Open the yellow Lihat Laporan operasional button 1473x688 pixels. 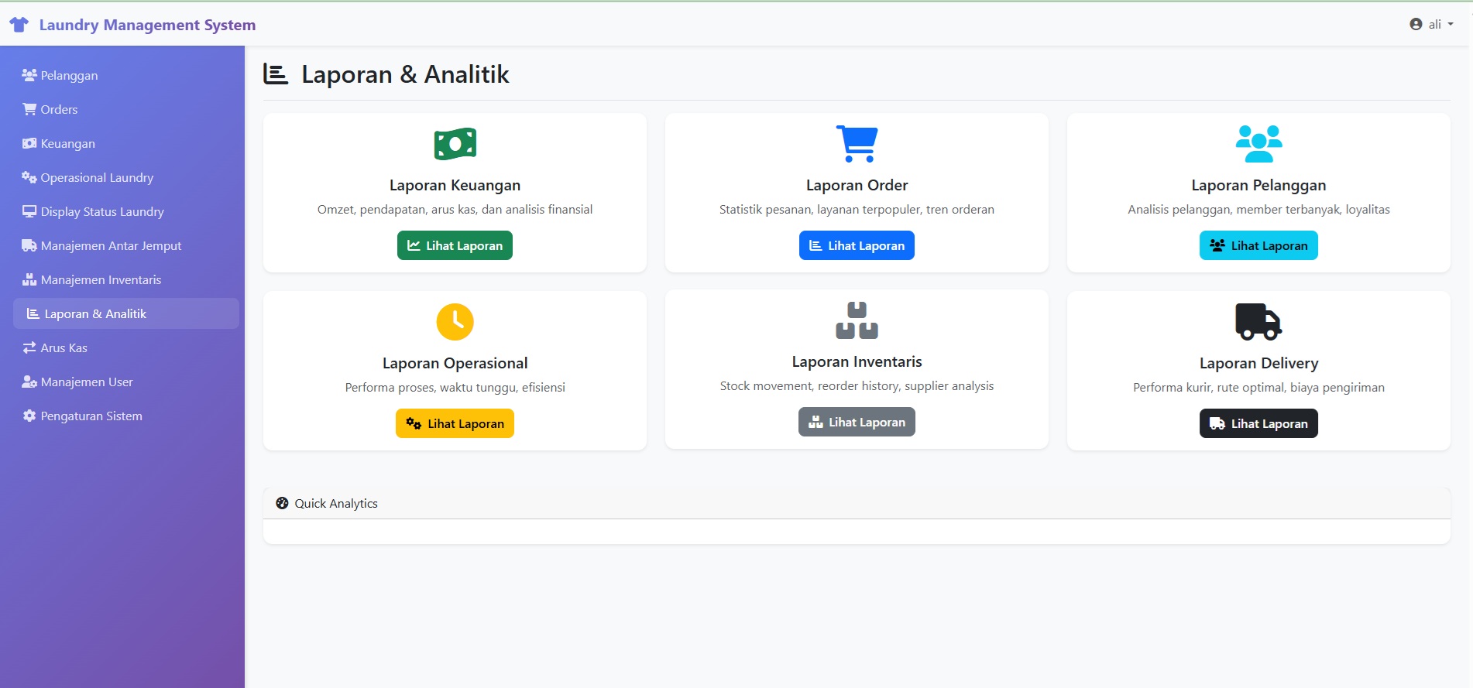(x=455, y=424)
